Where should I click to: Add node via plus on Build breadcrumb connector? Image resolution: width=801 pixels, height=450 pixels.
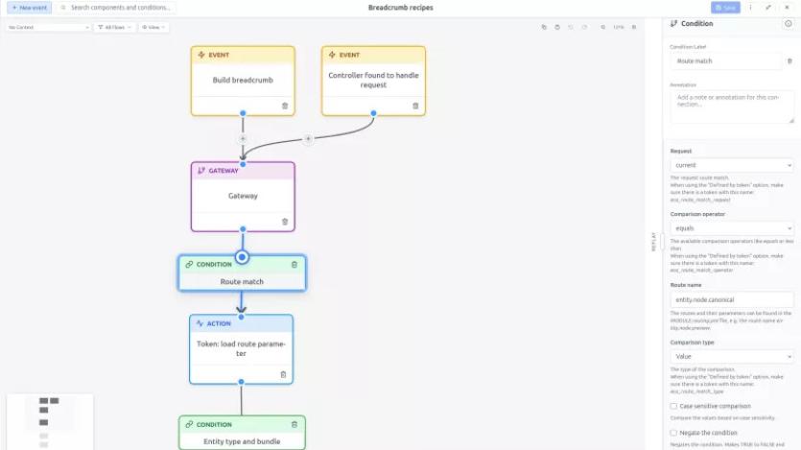tap(243, 139)
